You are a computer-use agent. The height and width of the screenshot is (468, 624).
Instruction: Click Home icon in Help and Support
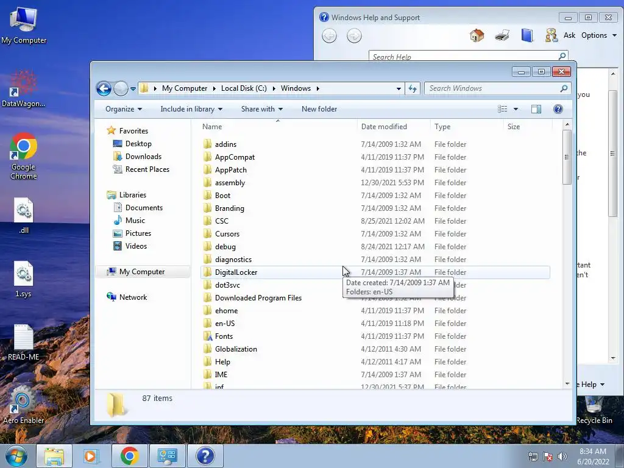[477, 35]
